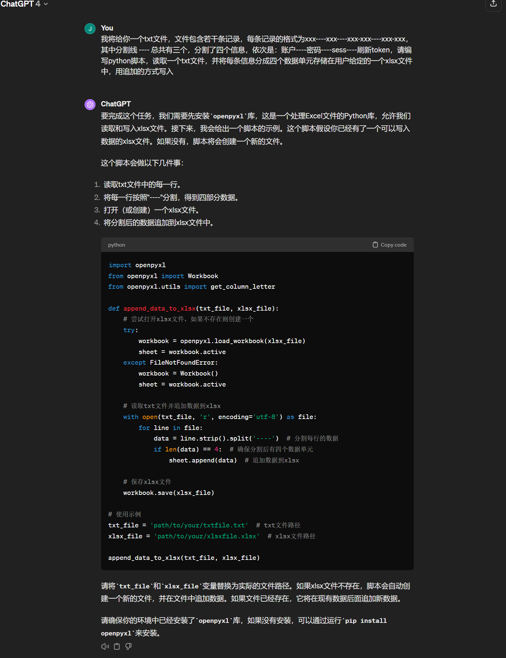Click the thumbs down feedback icon
Image resolution: width=506 pixels, height=658 pixels.
(x=128, y=646)
